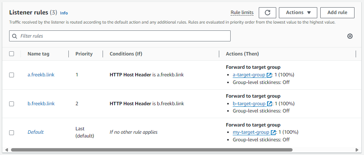
Task: Click the right arrow of horizontal scrollbar
Action: point(357,150)
